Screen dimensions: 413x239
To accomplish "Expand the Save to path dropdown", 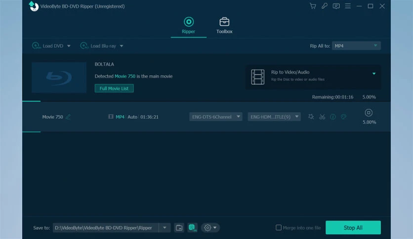I will pos(165,228).
